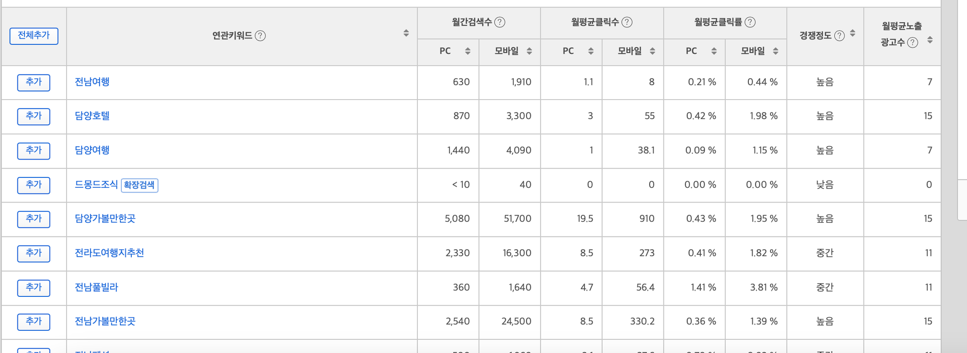Sort 월간검색수 모바일 column
967x353 pixels.
[529, 51]
